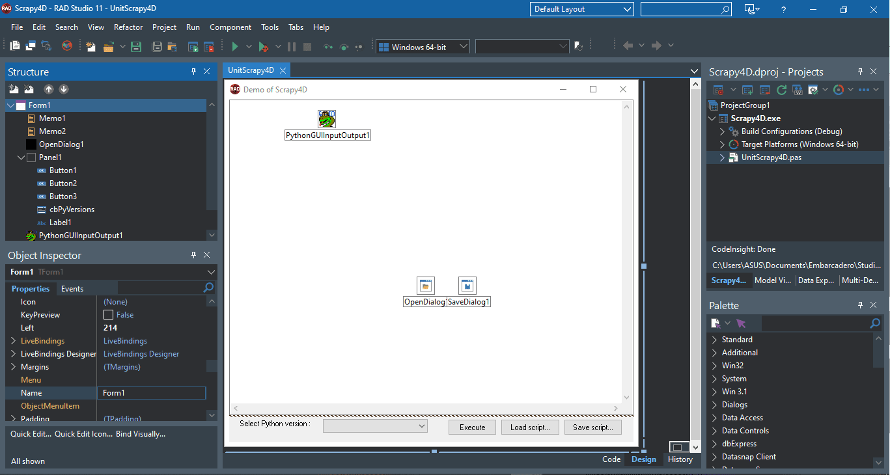Toggle the KeyPreview False checkbox
Viewport: 890px width, 475px height.
109,315
